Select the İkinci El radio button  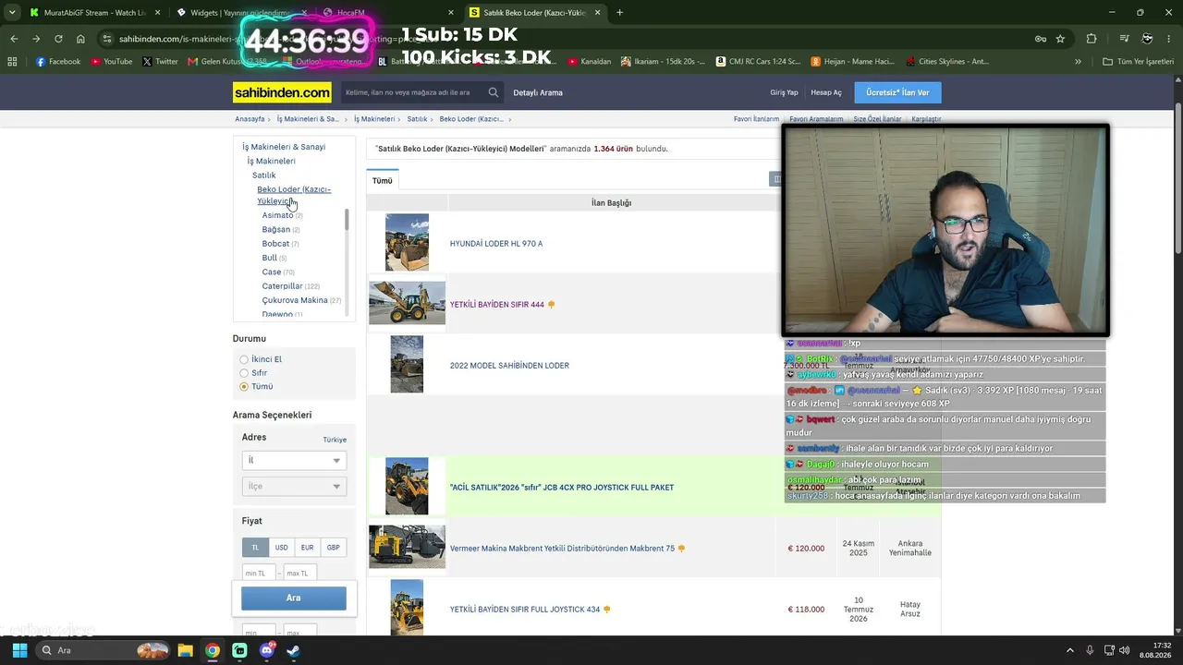[x=244, y=359]
